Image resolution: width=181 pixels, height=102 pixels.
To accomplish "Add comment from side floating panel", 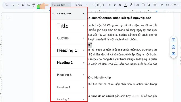I will point(174,40).
